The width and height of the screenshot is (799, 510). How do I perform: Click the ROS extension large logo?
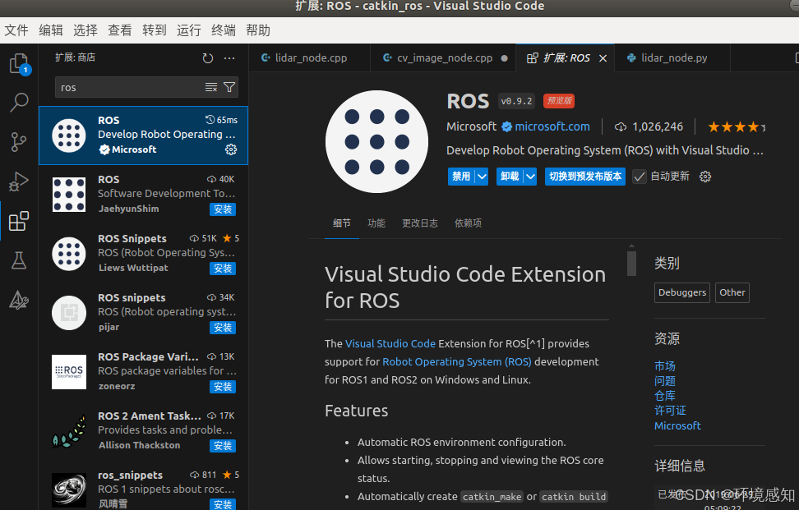tap(376, 141)
